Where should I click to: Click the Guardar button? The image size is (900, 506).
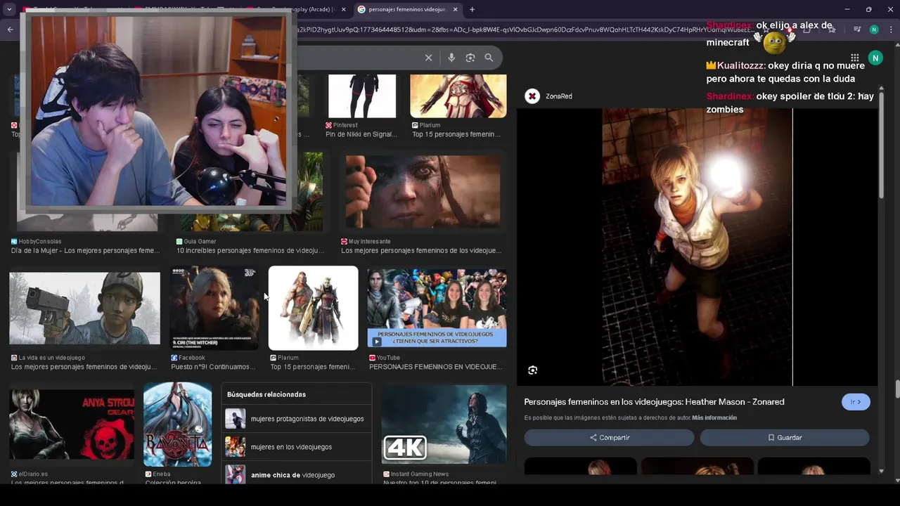tap(785, 438)
